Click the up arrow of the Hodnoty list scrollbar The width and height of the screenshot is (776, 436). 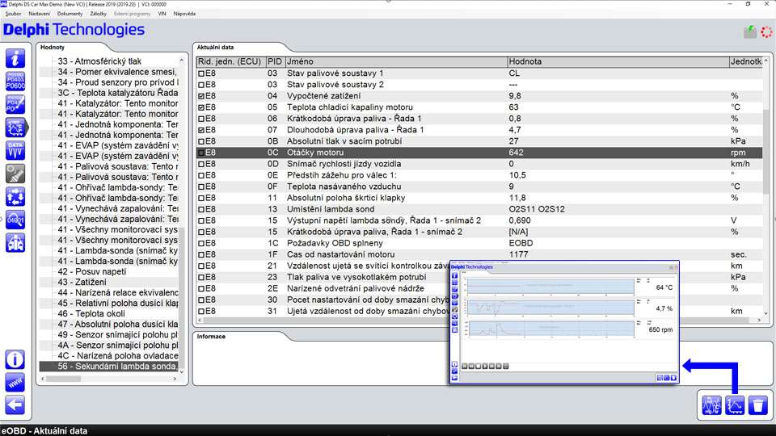(182, 61)
